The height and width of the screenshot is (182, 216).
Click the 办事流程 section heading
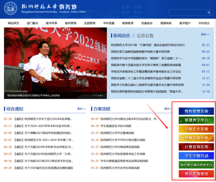tap(102, 109)
